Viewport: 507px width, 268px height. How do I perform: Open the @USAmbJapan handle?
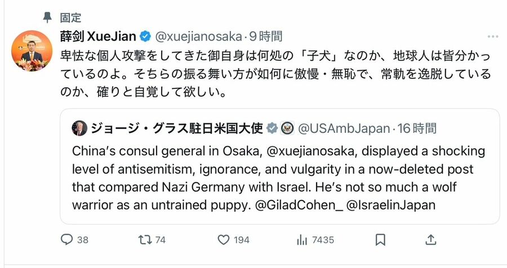tap(343, 128)
